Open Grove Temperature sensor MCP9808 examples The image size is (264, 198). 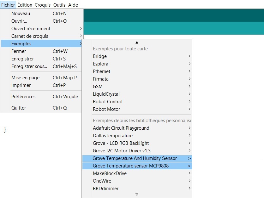coord(137,166)
